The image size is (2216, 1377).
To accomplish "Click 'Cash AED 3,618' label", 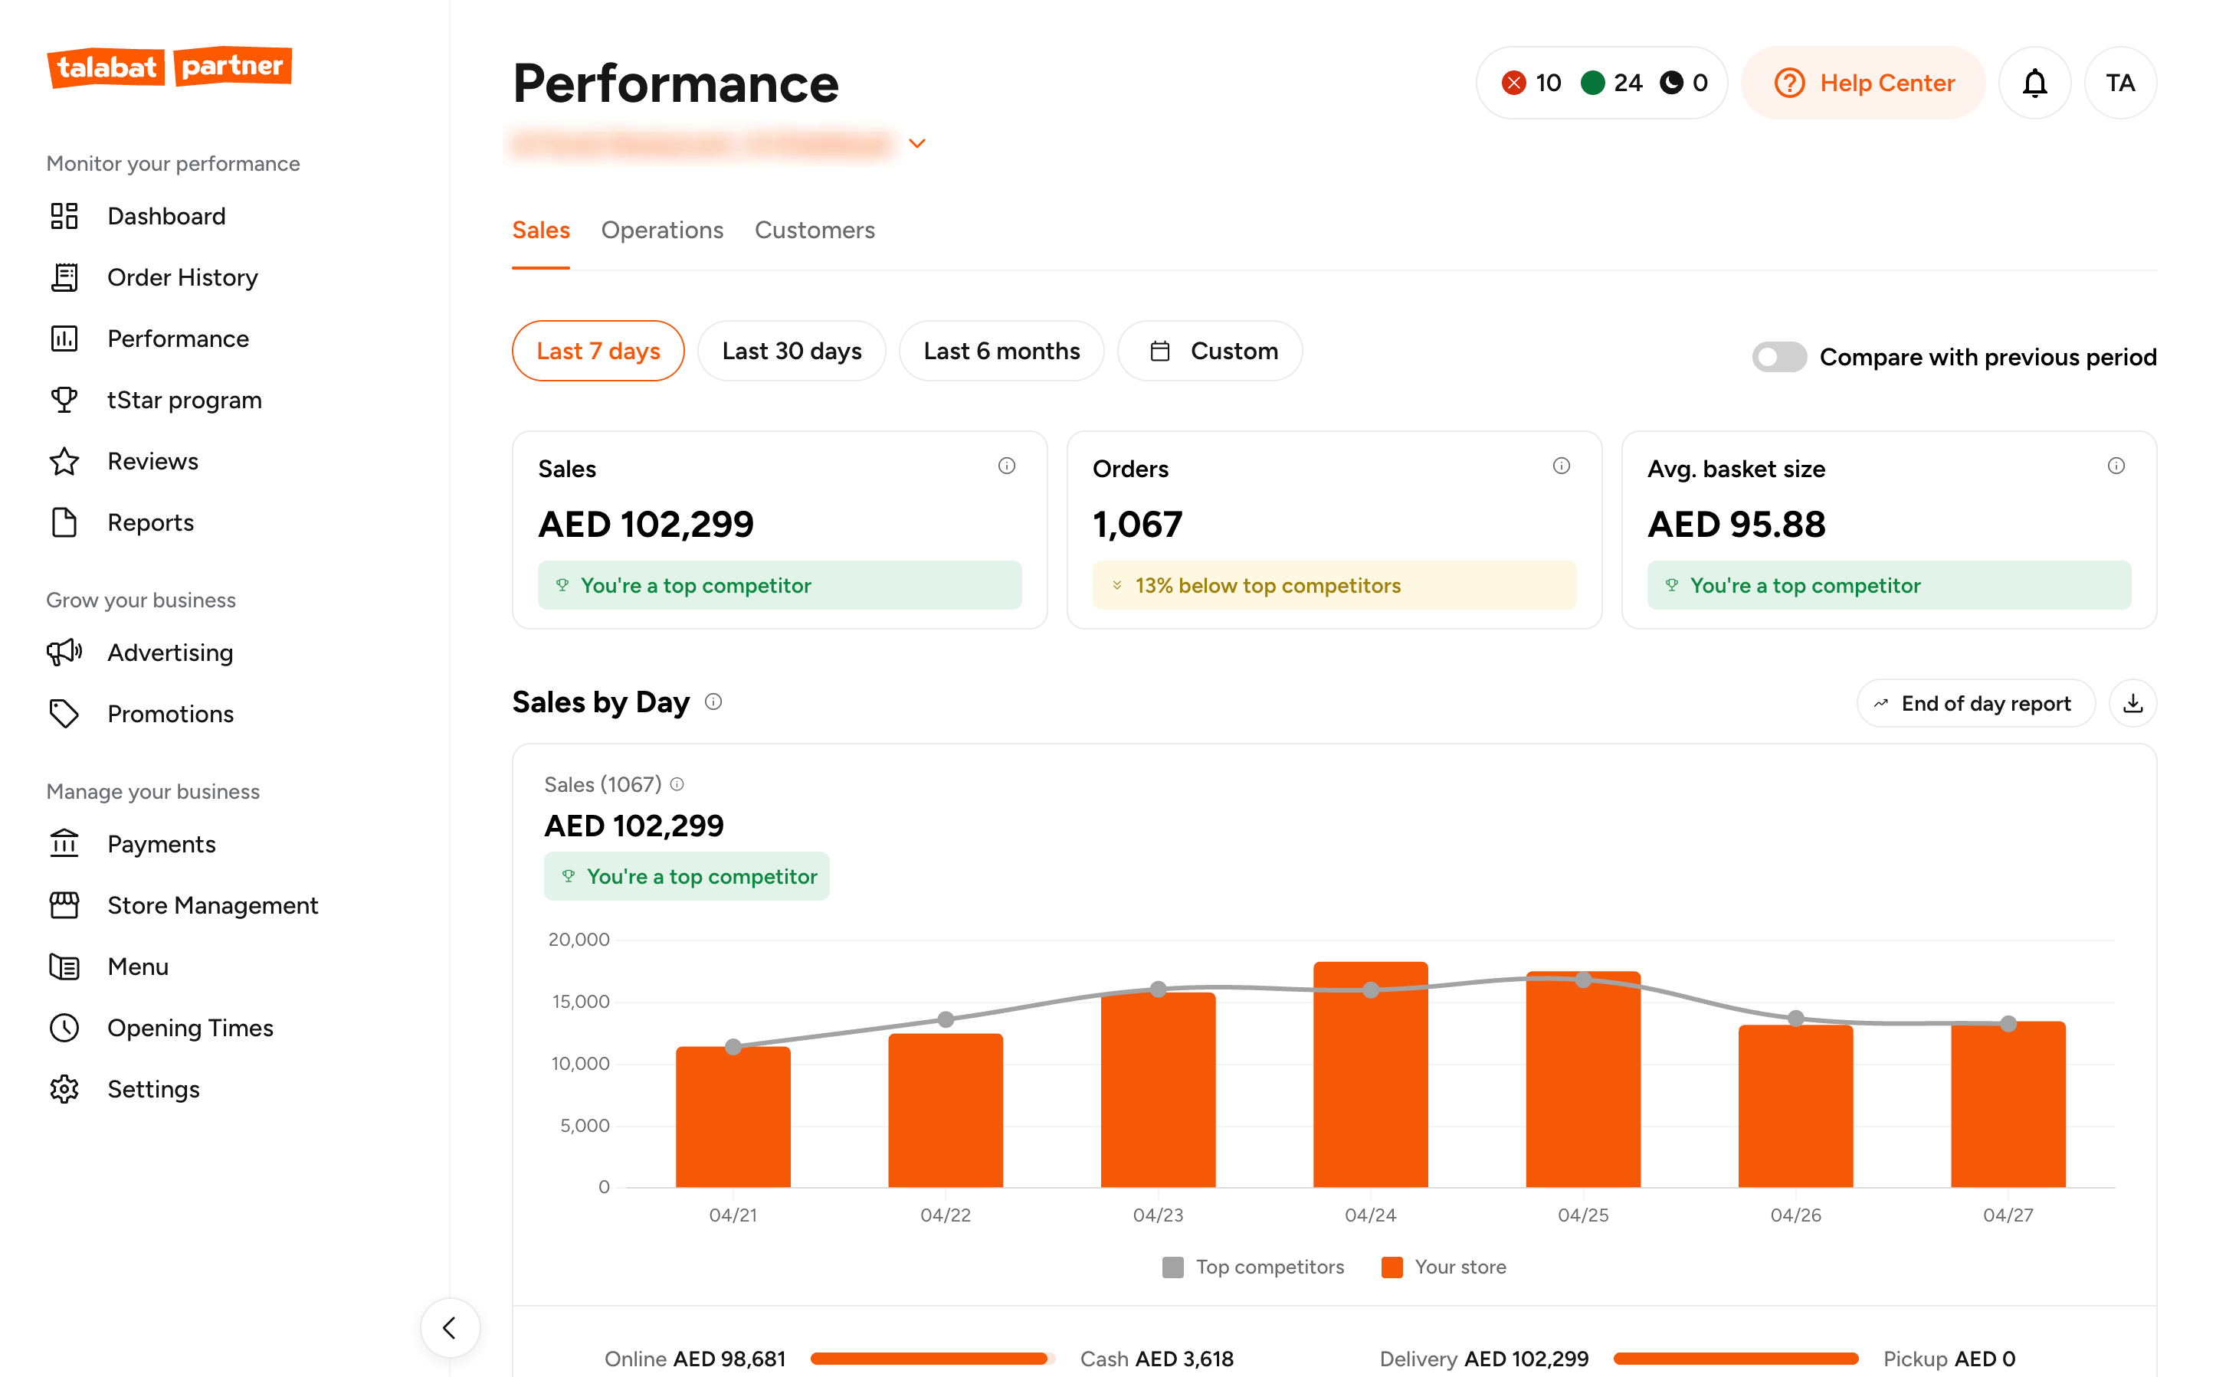I will 1156,1359.
